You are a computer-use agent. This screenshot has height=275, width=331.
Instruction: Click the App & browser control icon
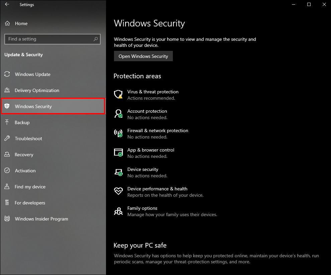pos(118,153)
